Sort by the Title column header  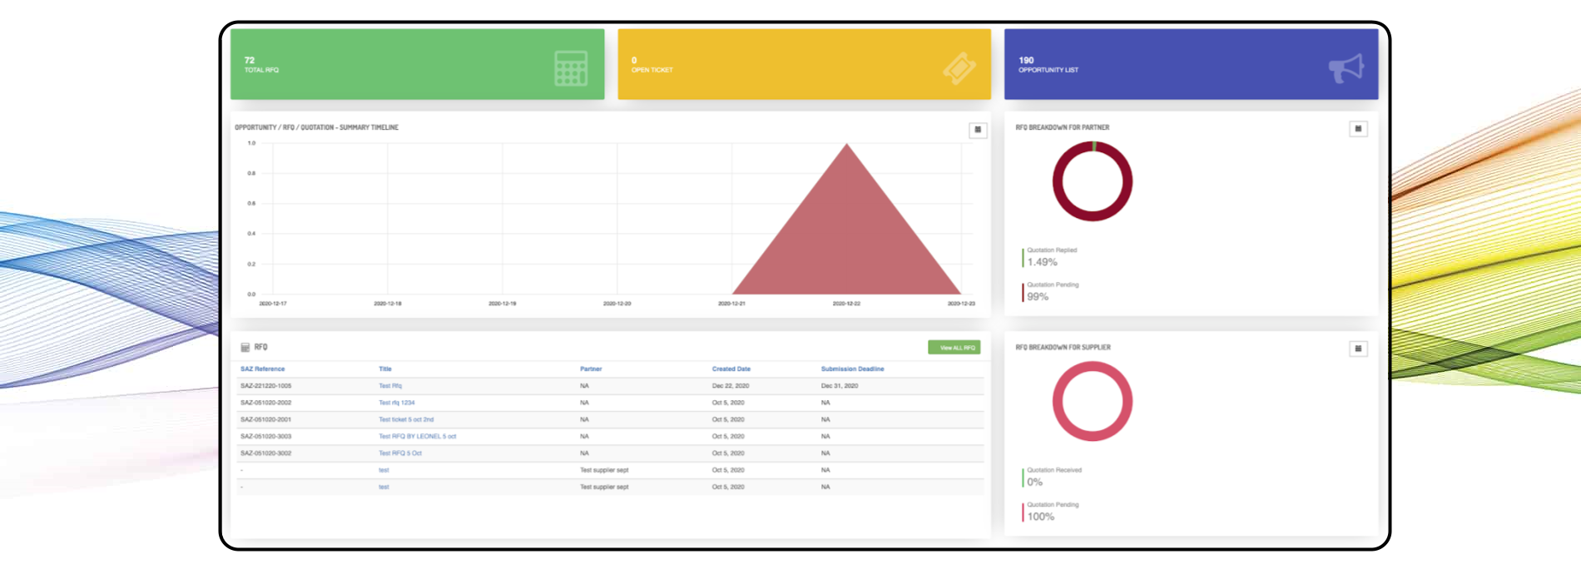point(385,369)
